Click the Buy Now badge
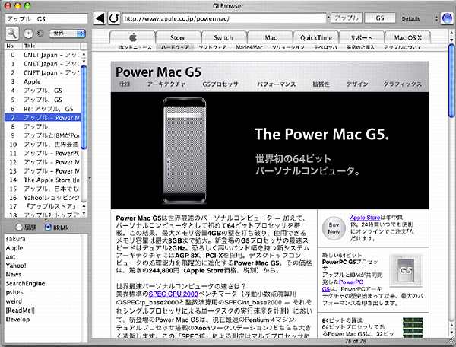Viewport: 456px width, 347px height. click(332, 226)
